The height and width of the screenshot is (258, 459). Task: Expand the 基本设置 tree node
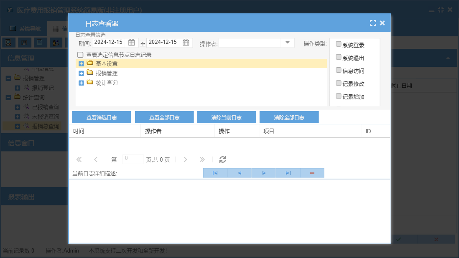click(x=81, y=64)
